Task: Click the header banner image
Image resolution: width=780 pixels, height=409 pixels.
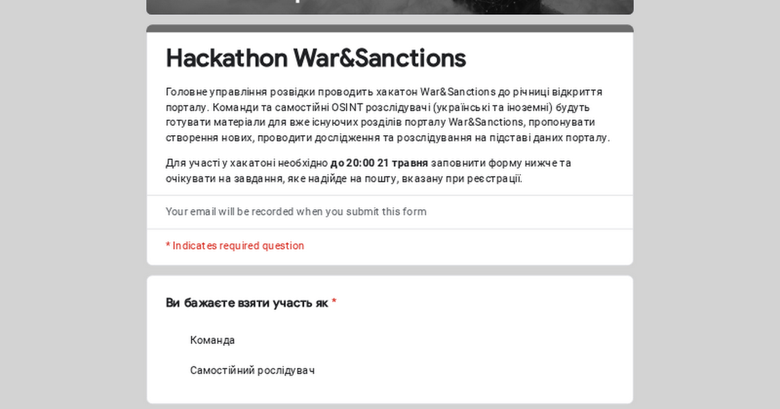Action: 390,6
